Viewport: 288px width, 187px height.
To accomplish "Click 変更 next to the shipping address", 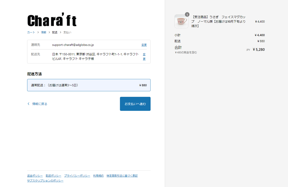I will pos(144,57).
